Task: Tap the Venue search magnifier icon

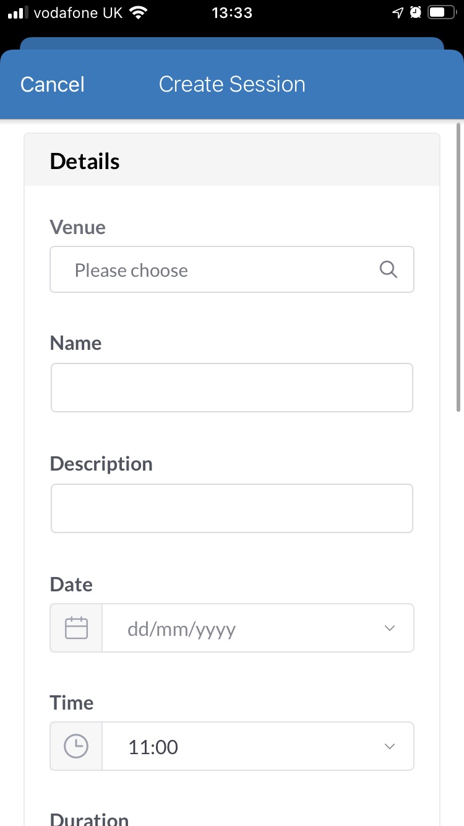Action: click(x=388, y=269)
